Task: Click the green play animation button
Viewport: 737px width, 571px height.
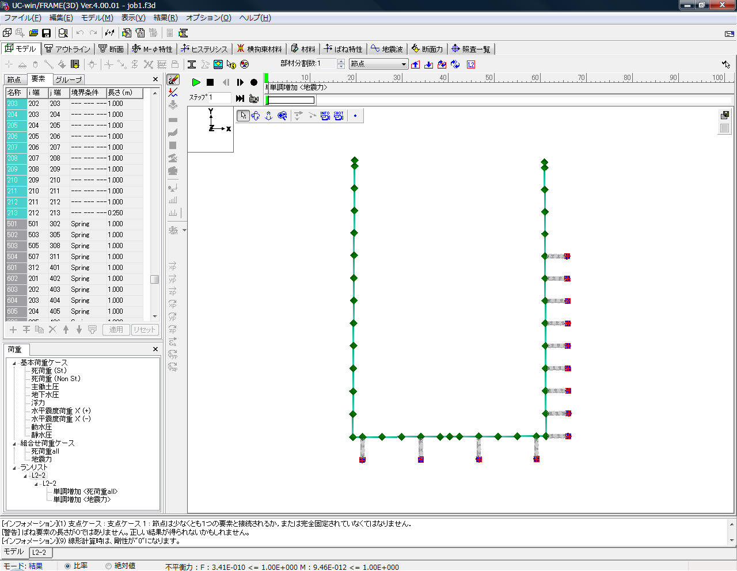Action: click(x=196, y=82)
